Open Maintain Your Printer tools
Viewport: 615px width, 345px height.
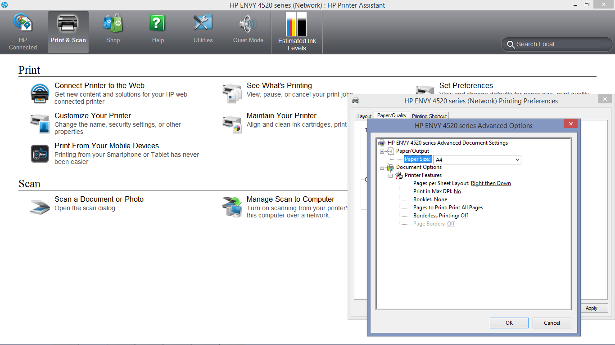(x=281, y=115)
